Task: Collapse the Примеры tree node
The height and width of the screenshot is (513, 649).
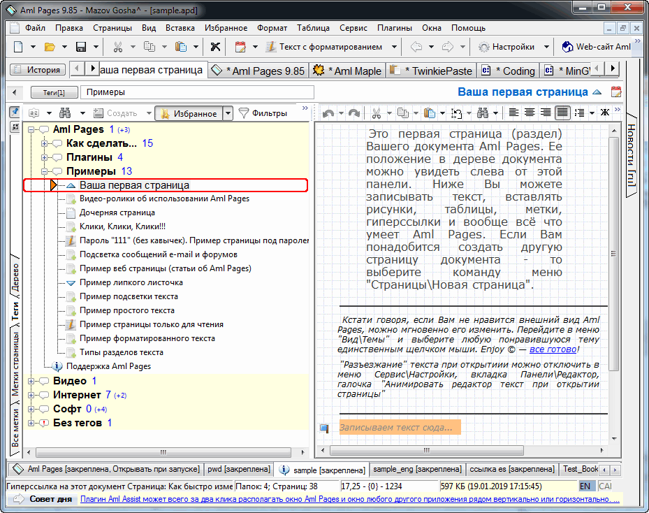Action: (44, 171)
